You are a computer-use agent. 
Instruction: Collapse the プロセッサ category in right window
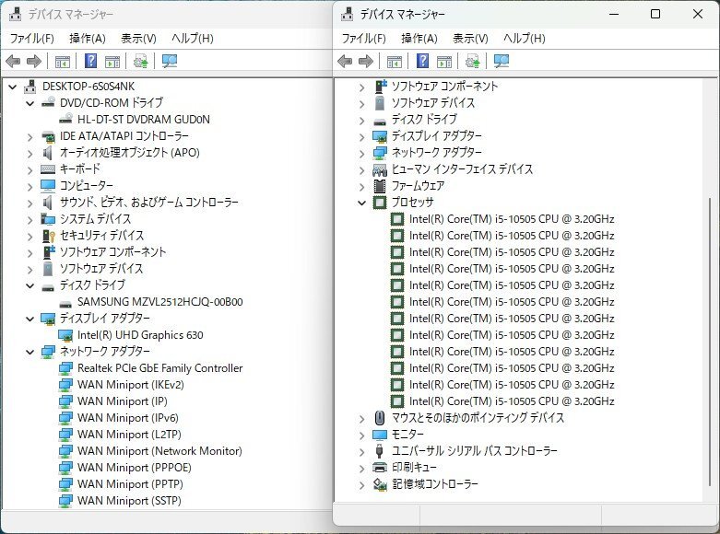[x=361, y=203]
